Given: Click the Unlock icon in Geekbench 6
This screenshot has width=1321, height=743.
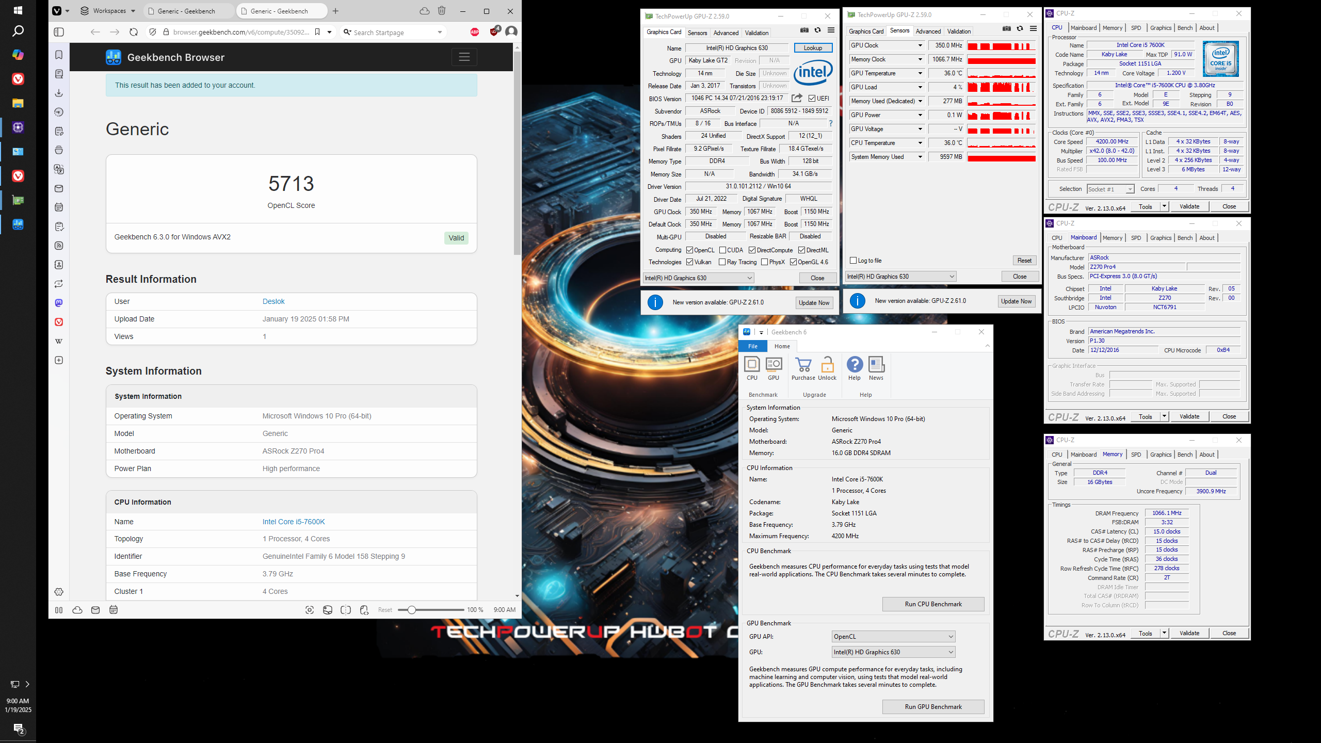Looking at the screenshot, I should click(827, 368).
